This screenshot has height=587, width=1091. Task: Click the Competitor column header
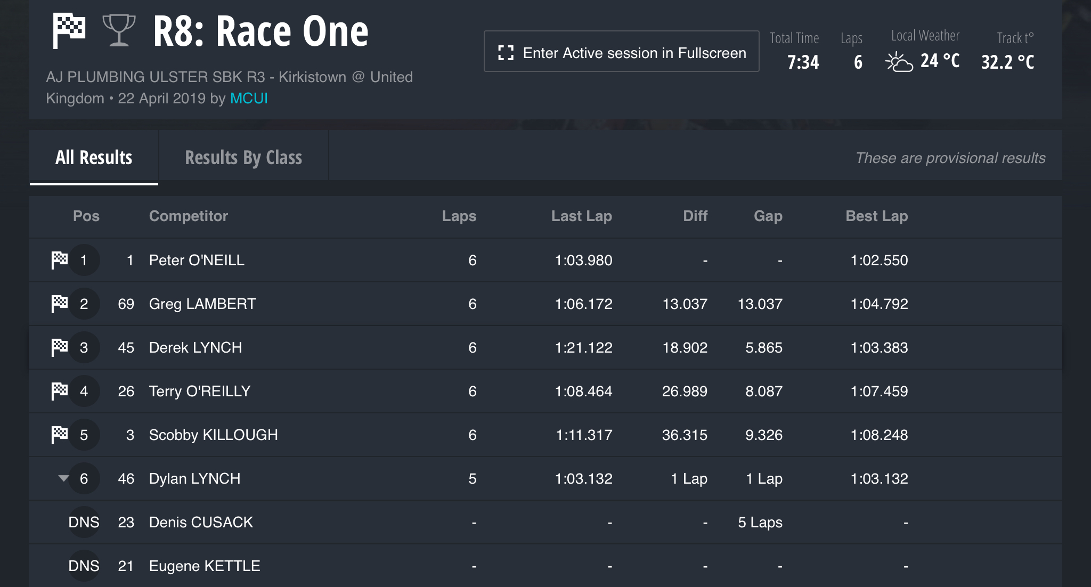189,216
